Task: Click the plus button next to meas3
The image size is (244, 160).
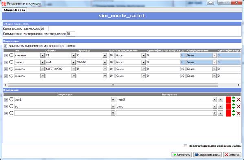Action: pyautogui.click(x=220, y=99)
